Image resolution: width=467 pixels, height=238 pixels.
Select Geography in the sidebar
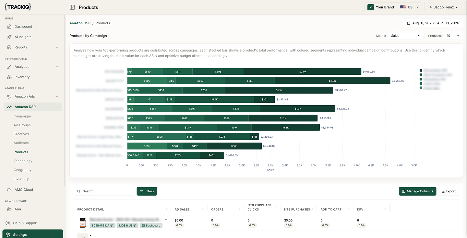coord(22,170)
